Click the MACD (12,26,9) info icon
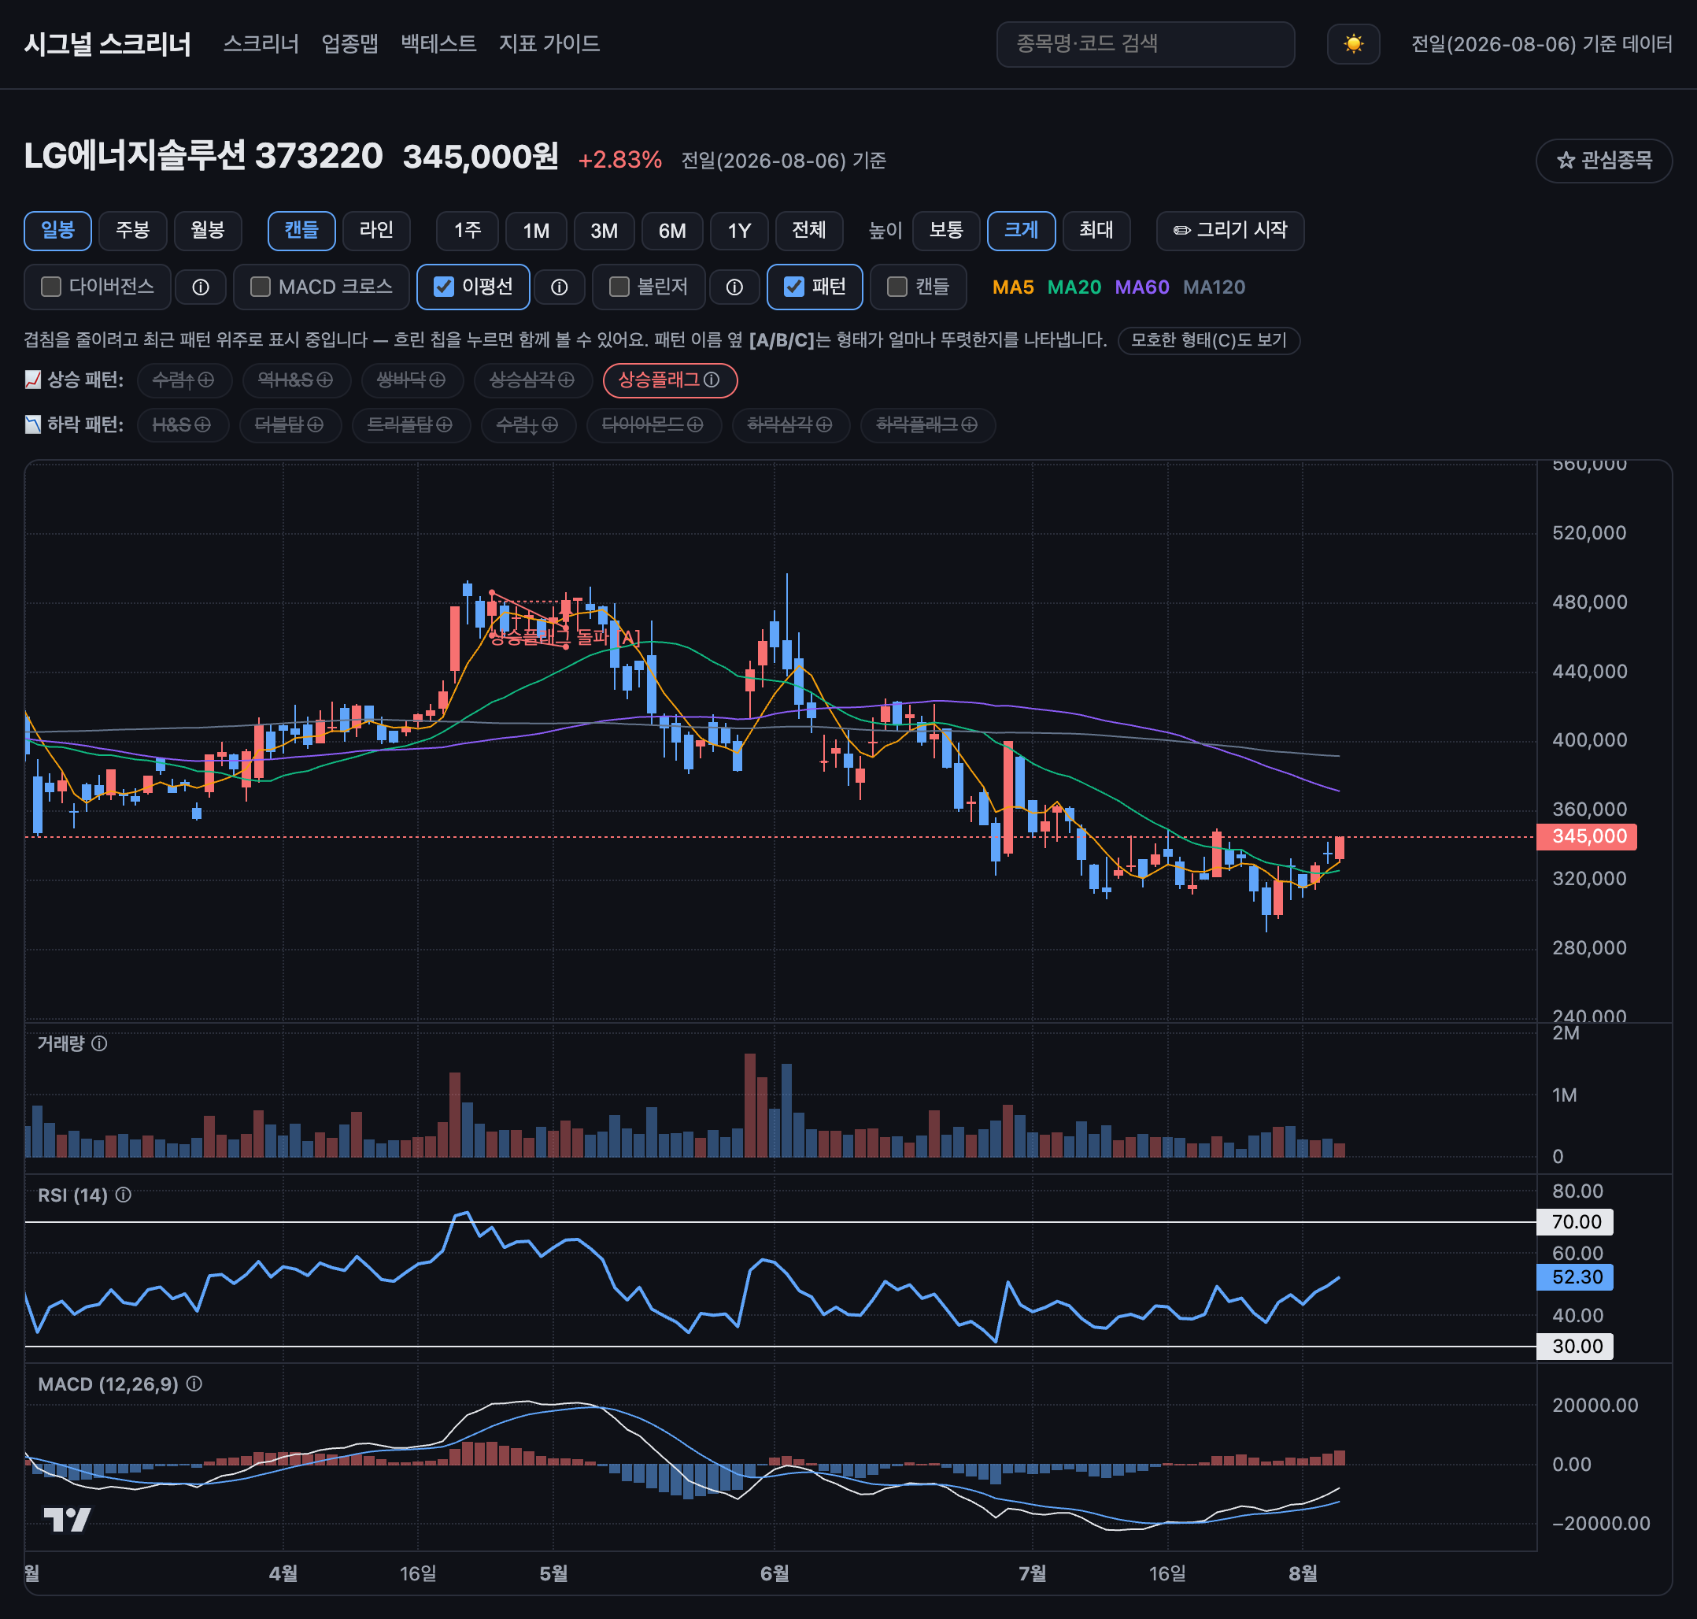This screenshot has width=1697, height=1619. coord(194,1384)
